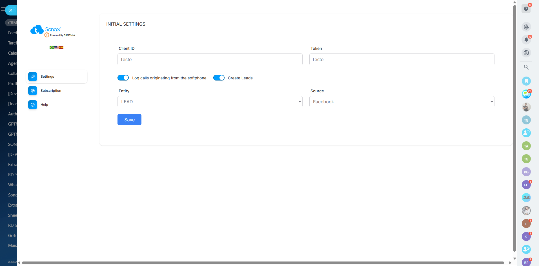The width and height of the screenshot is (539, 266).
Task: Open chat icon with 26 badge
Action: [526, 94]
